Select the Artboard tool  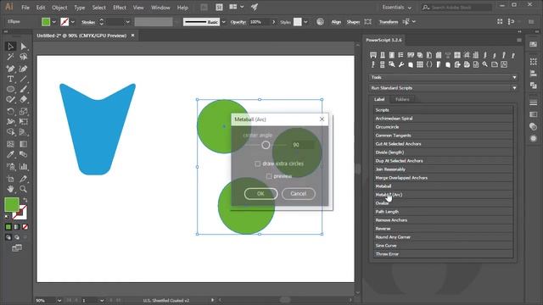tap(10, 179)
